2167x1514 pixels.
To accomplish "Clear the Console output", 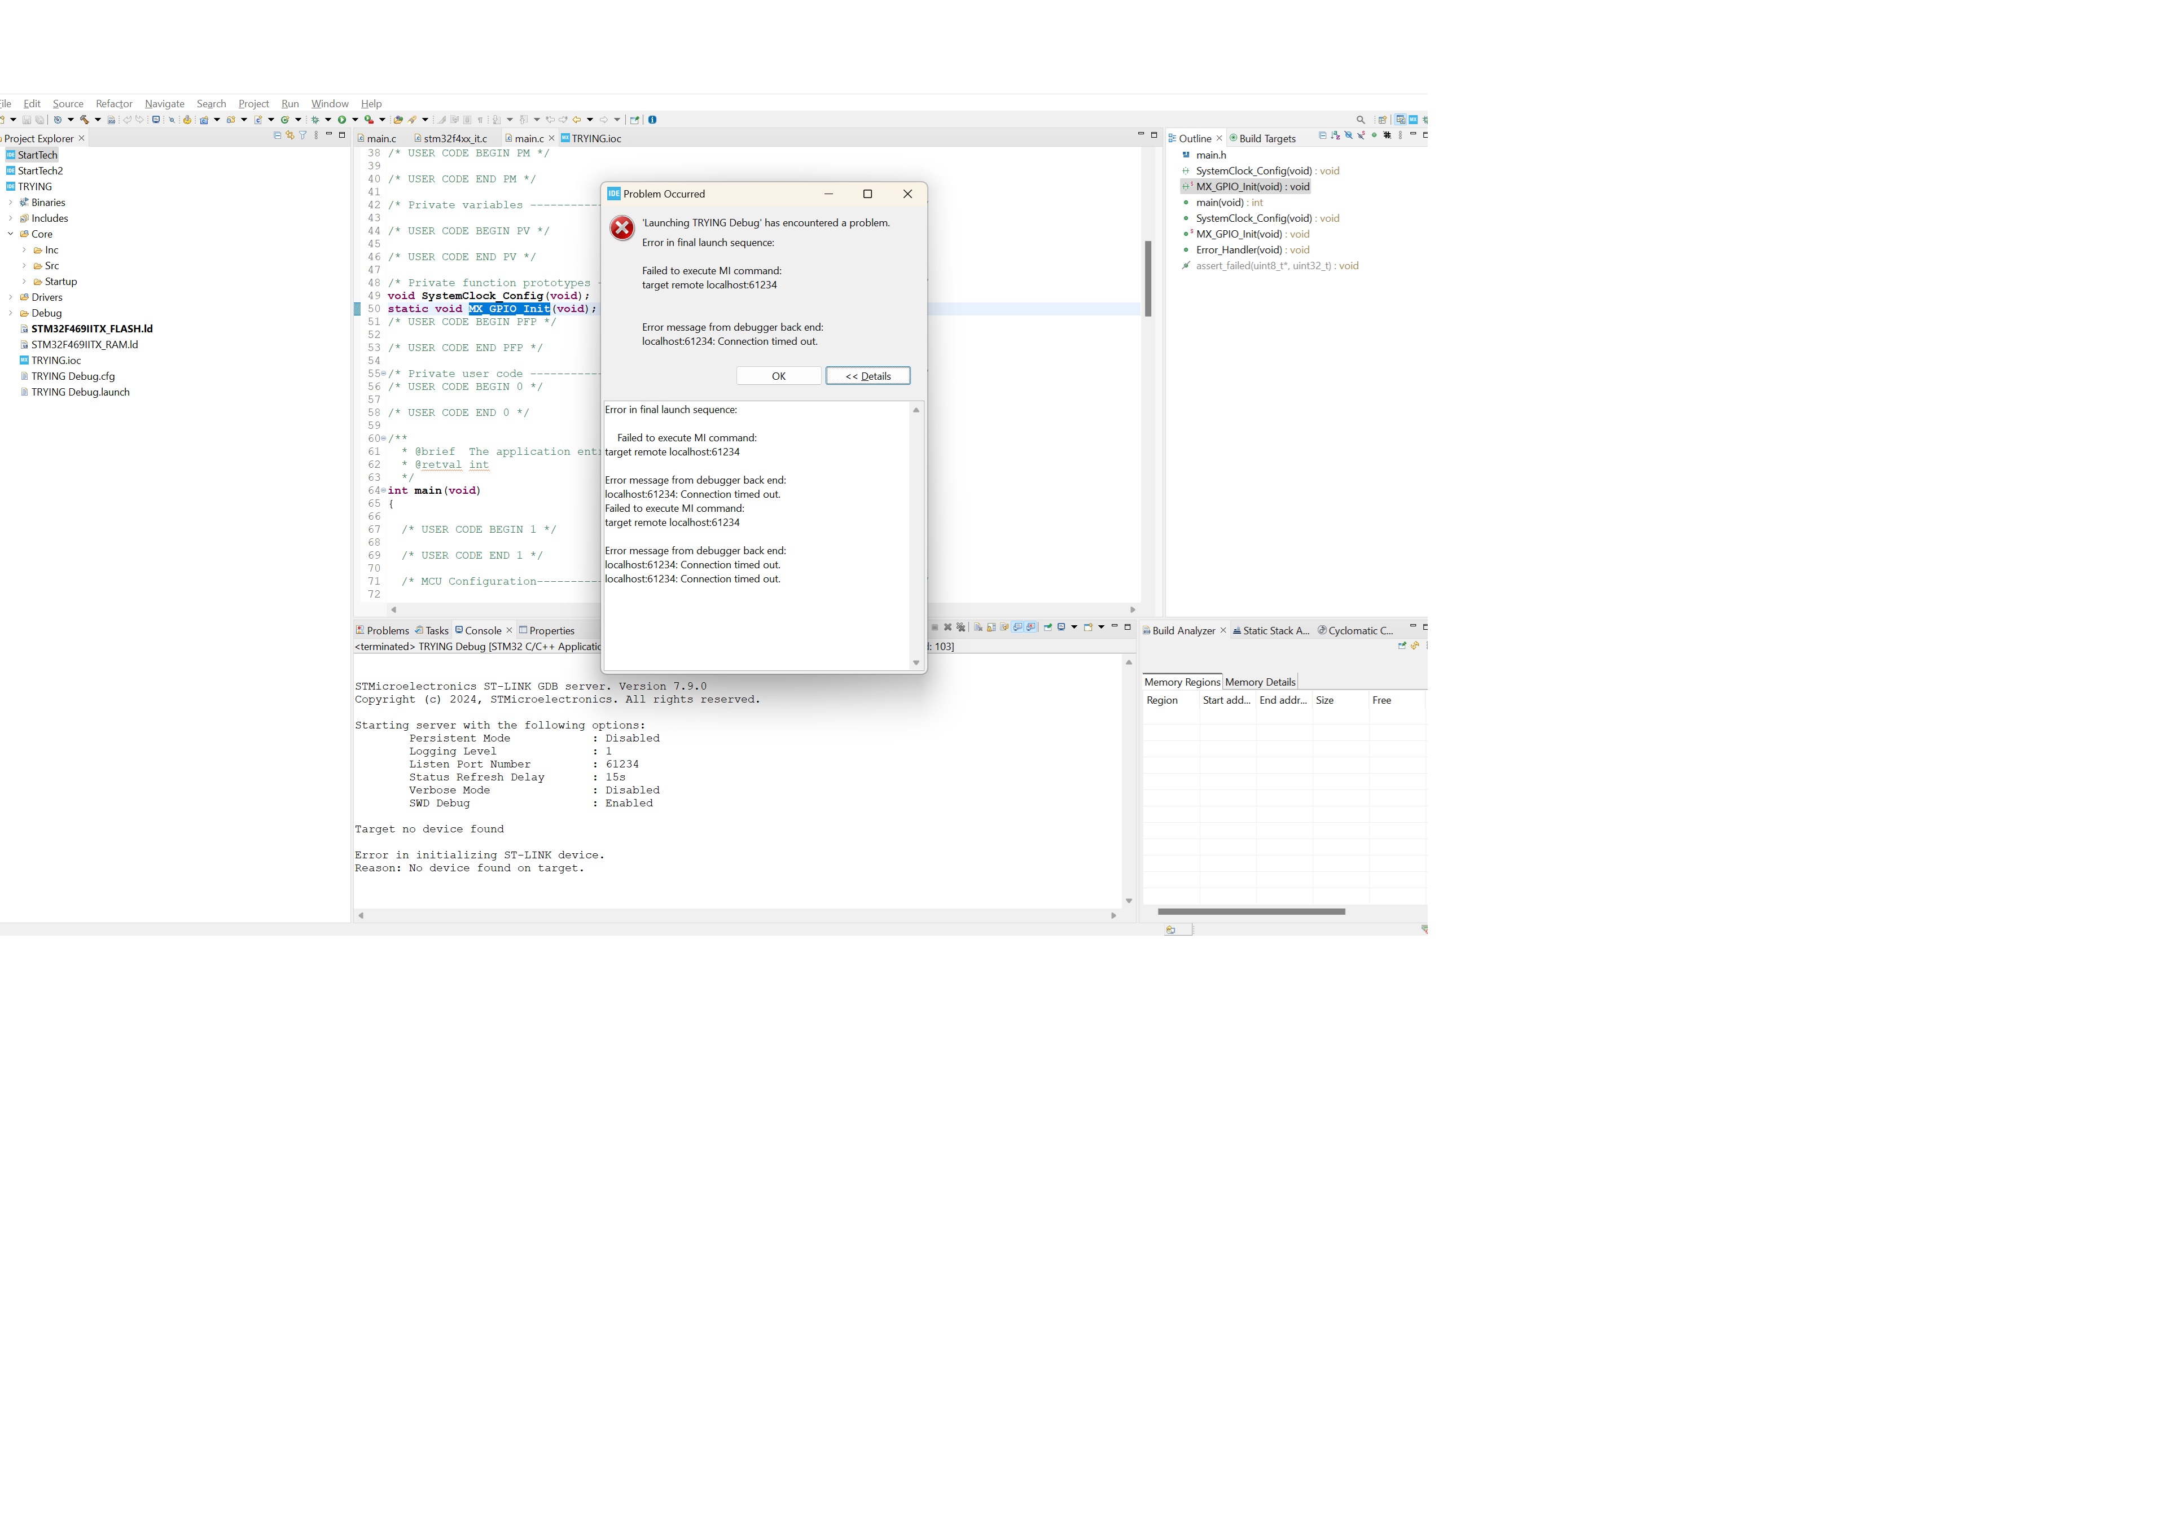I will point(978,630).
